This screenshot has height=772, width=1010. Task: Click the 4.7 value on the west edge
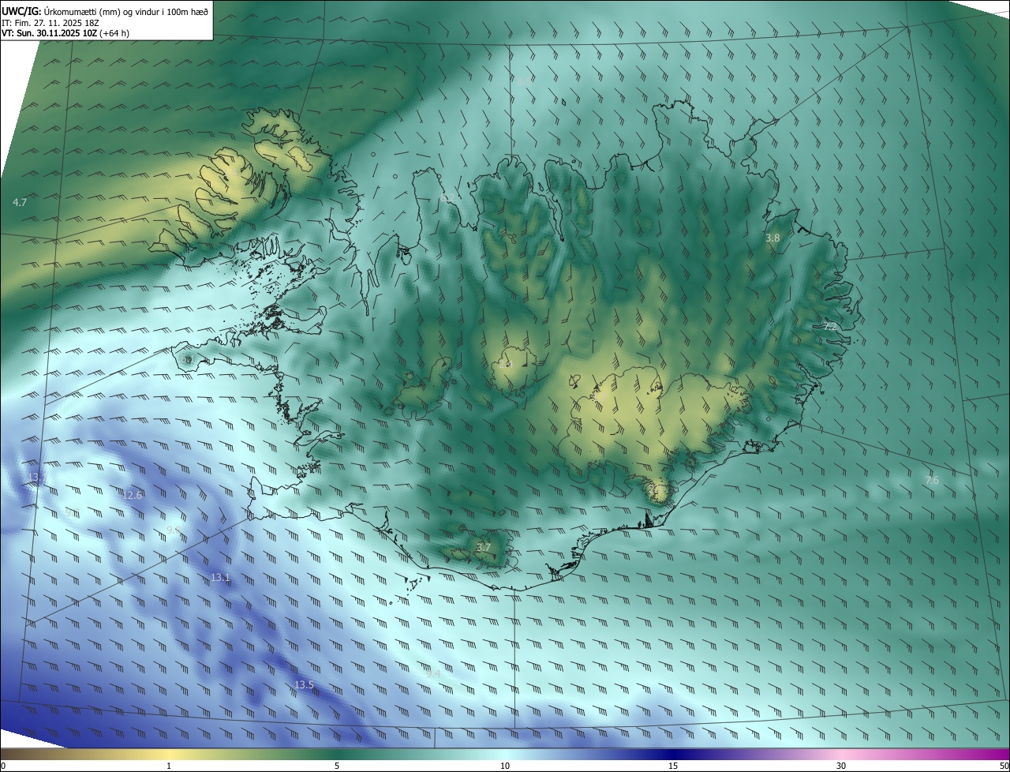(x=20, y=203)
